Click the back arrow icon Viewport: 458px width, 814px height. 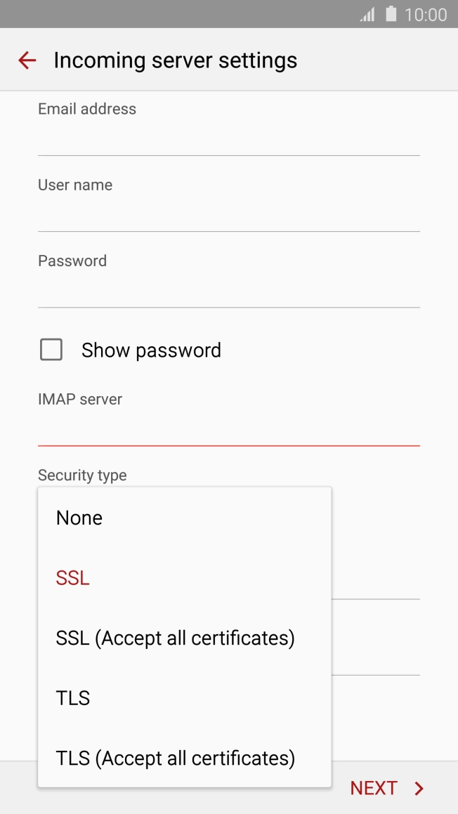pyautogui.click(x=26, y=60)
